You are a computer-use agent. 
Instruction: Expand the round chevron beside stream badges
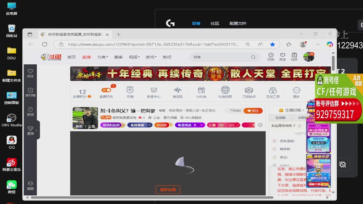(x=260, y=125)
